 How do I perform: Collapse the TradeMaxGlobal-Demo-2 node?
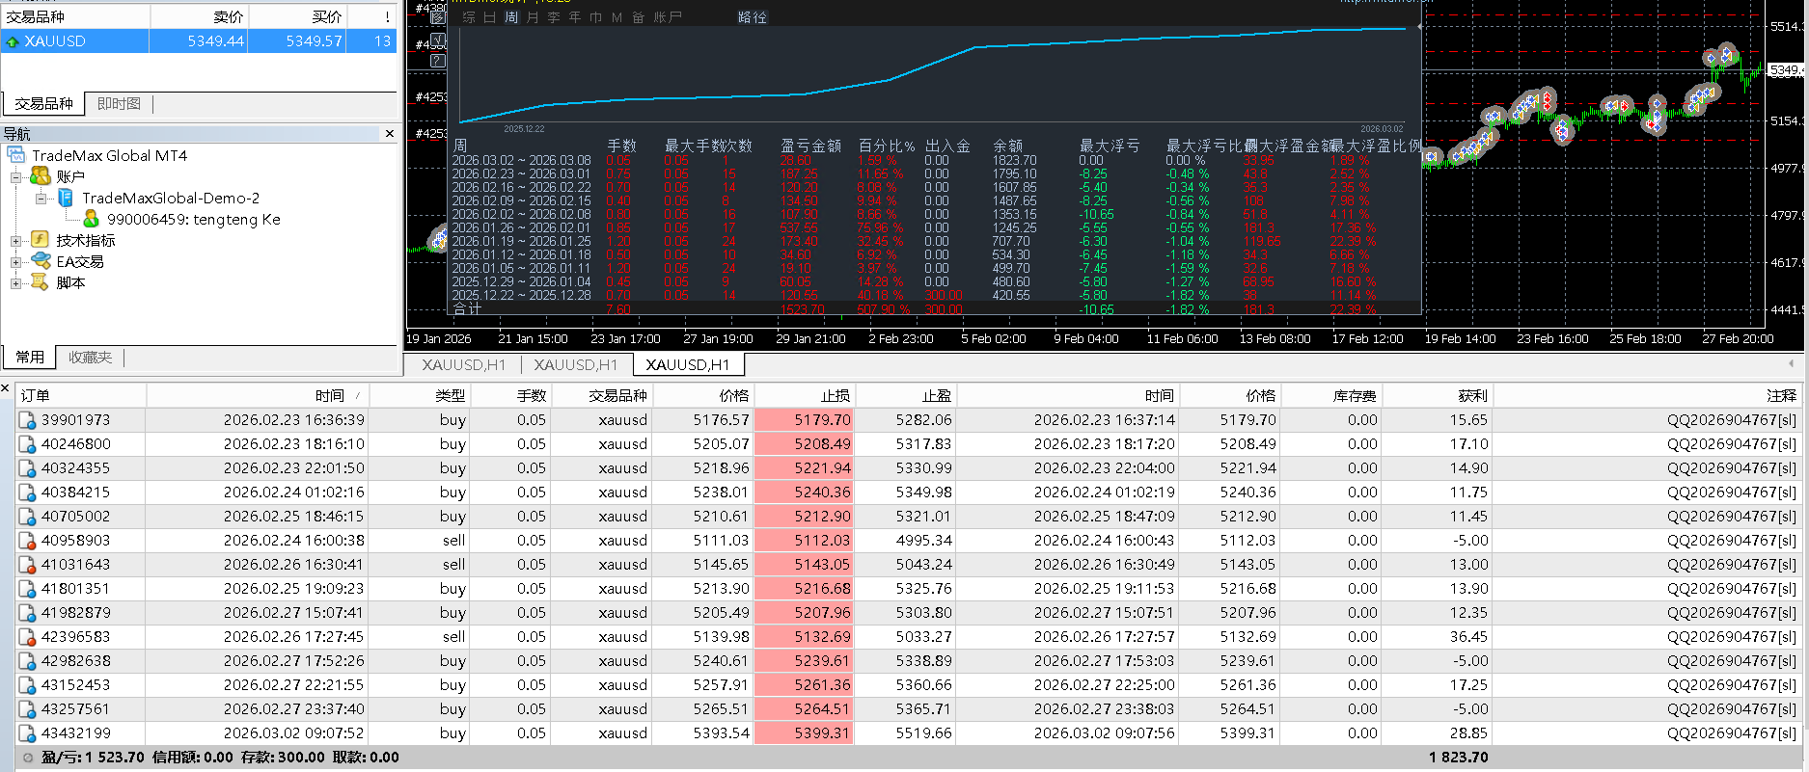coord(41,199)
